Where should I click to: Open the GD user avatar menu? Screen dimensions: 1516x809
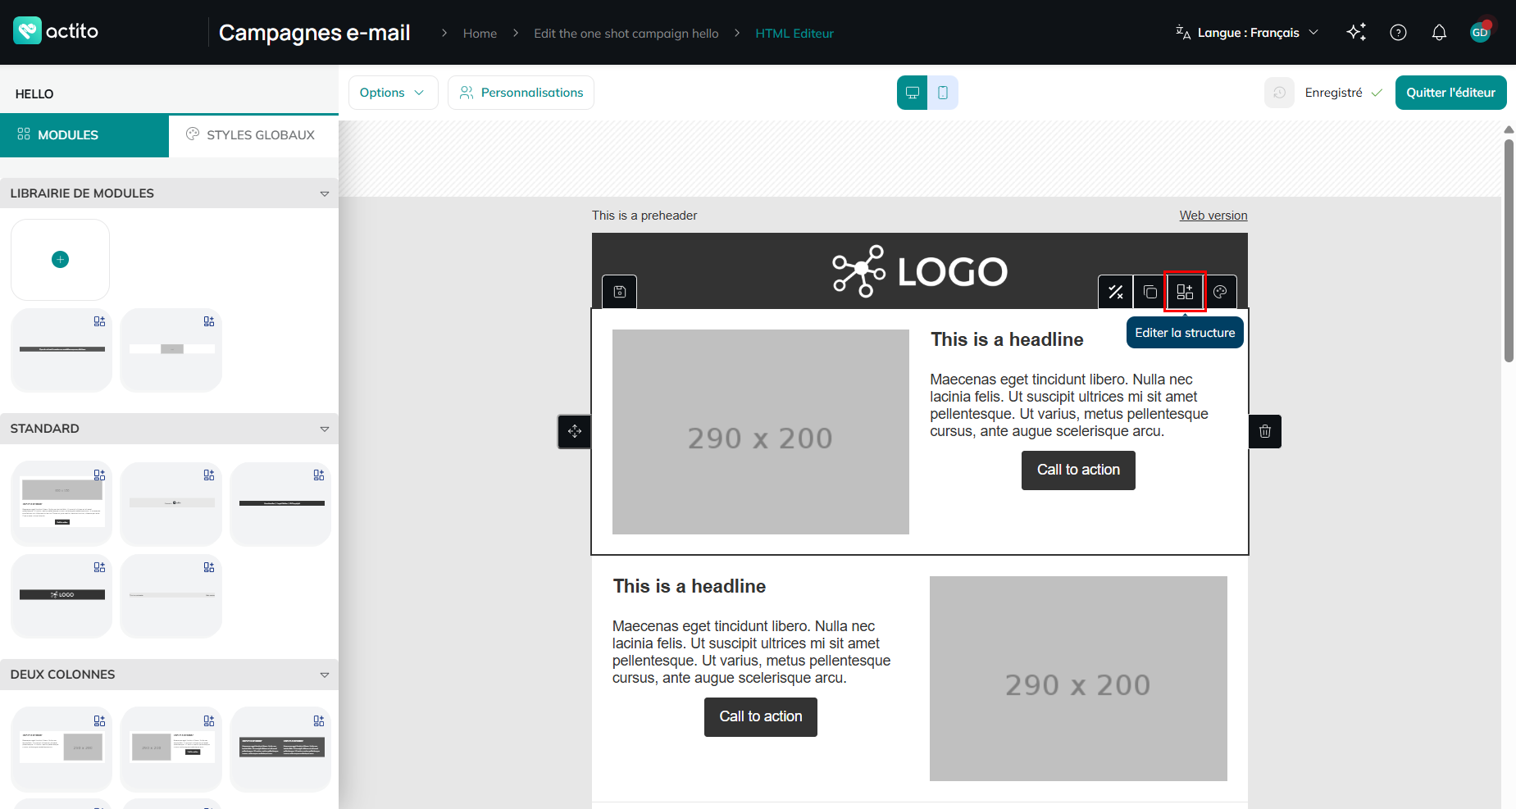pos(1481,32)
